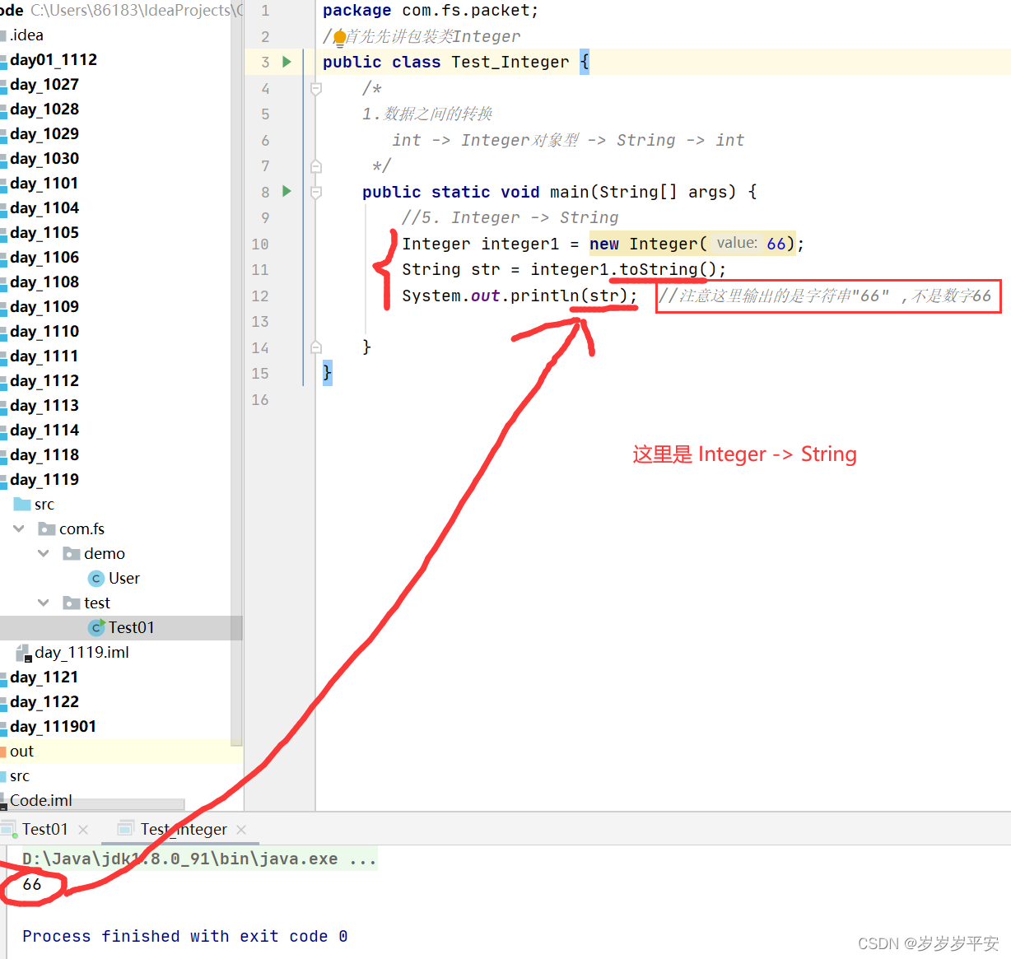Open the day_1119.iml module file
Image resolution: width=1011 pixels, height=959 pixels.
pos(82,652)
